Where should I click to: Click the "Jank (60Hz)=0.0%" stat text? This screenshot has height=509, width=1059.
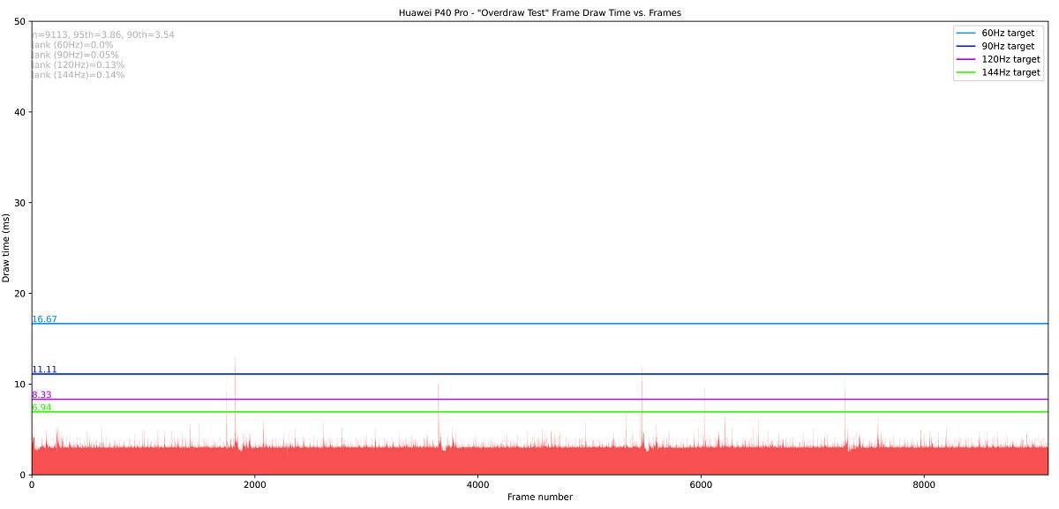click(x=72, y=45)
